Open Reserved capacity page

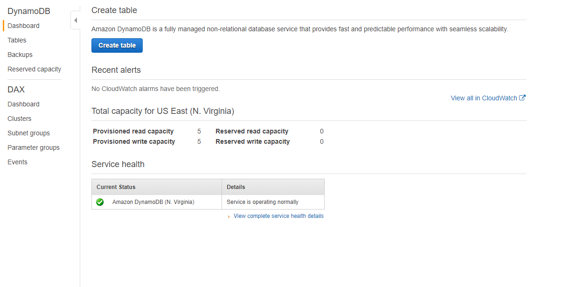(x=34, y=69)
